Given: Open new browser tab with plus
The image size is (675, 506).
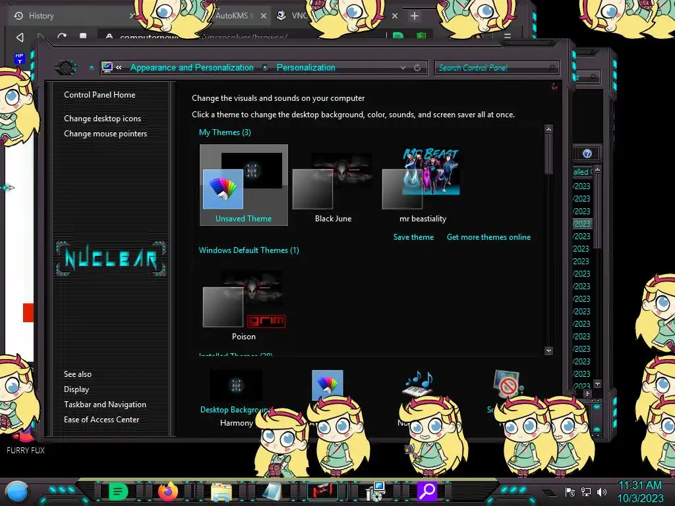Looking at the screenshot, I should coord(414,16).
